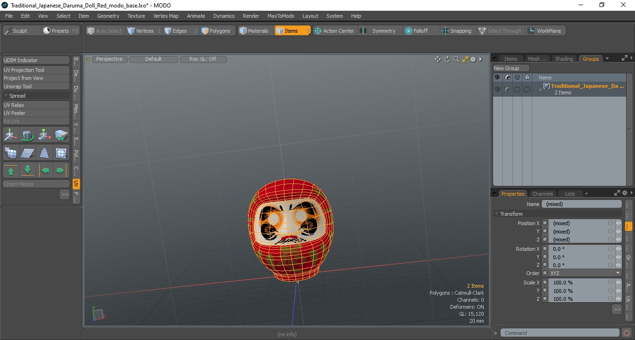Switch to Edges selection mode
This screenshot has width=635, height=340.
click(x=180, y=31)
